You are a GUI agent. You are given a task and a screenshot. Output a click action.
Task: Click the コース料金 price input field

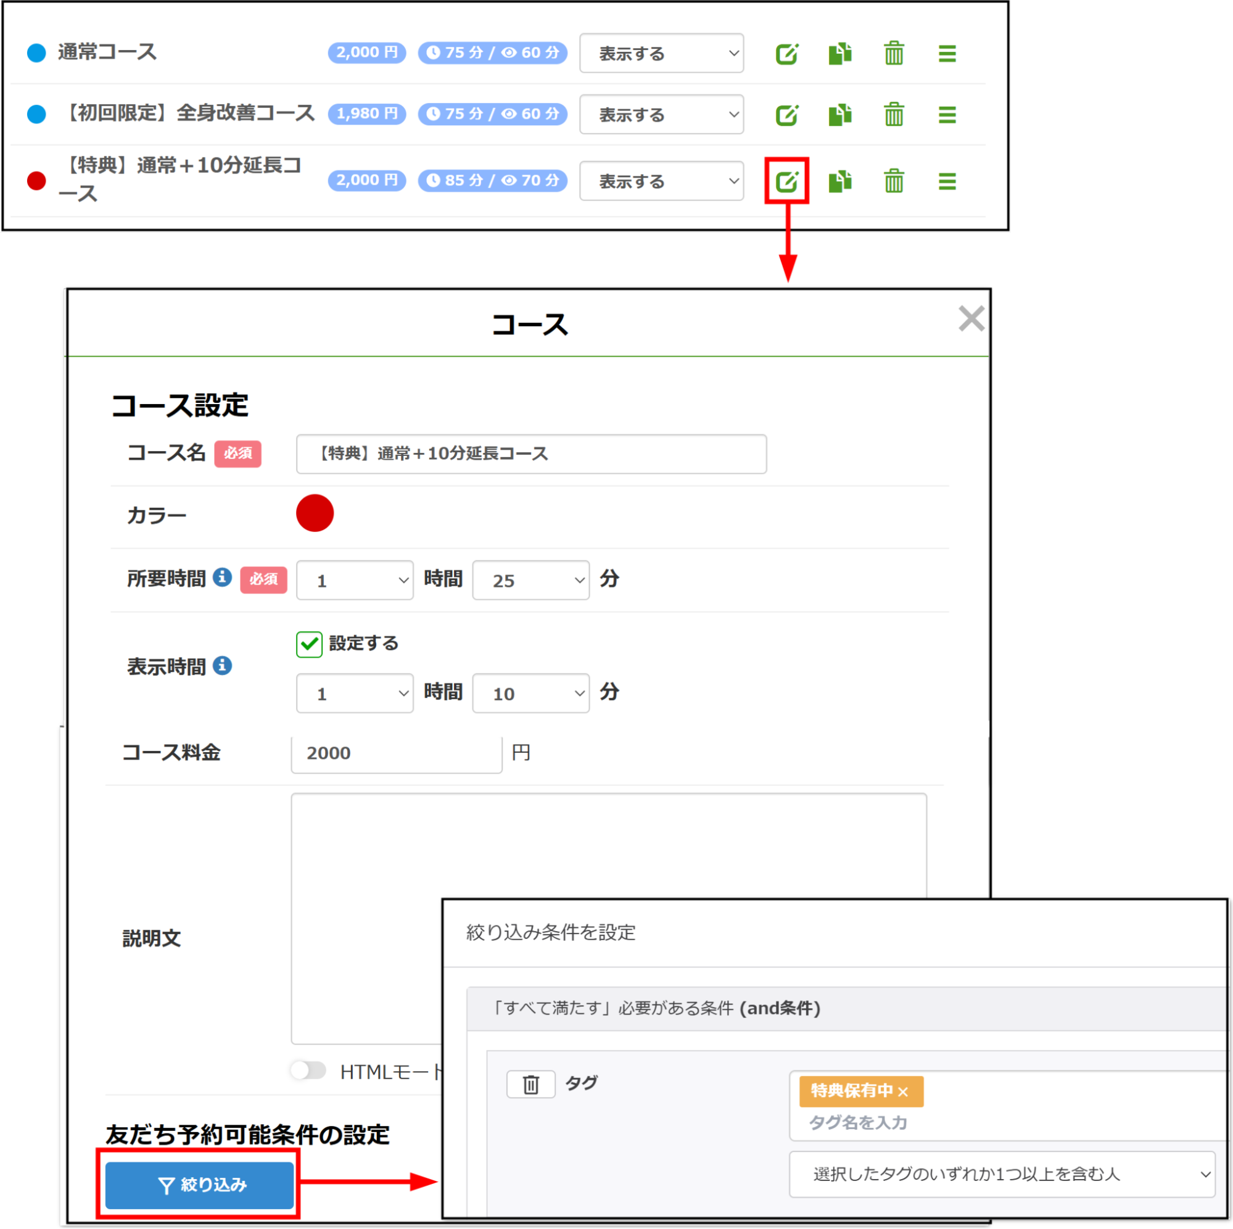point(396,753)
